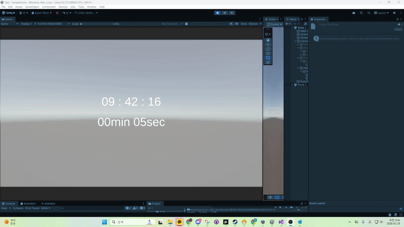Open the Full HD resolution dropdown
This screenshot has height=227, width=404.
(54, 24)
